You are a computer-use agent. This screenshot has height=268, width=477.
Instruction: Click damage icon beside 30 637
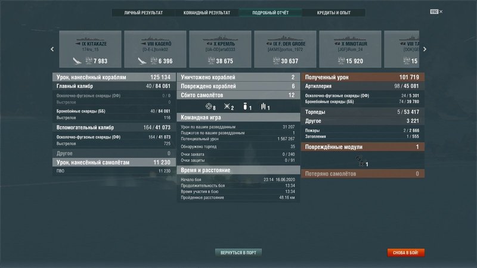(x=276, y=61)
